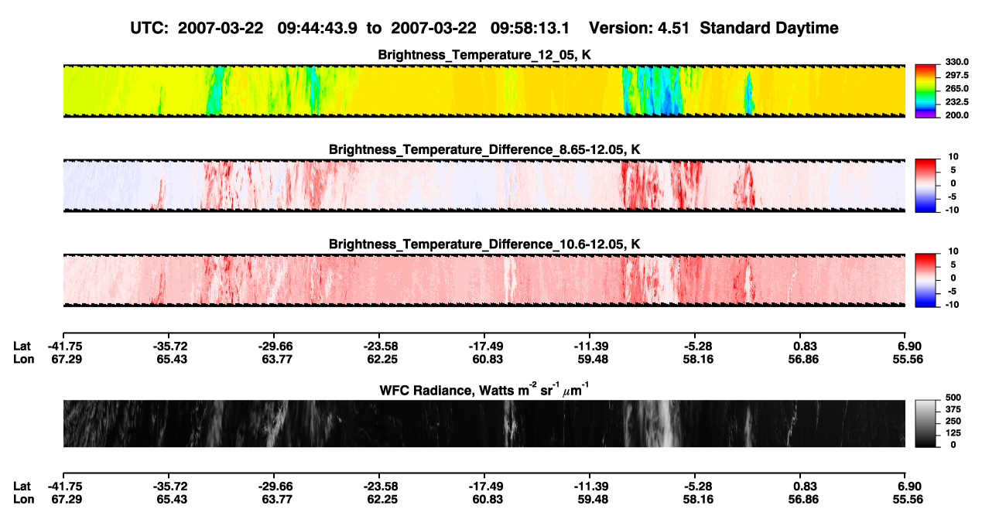Click longitude 60.83 on the axis above WFC Radiance
Screen dimensions: 1006x516
tap(487, 359)
